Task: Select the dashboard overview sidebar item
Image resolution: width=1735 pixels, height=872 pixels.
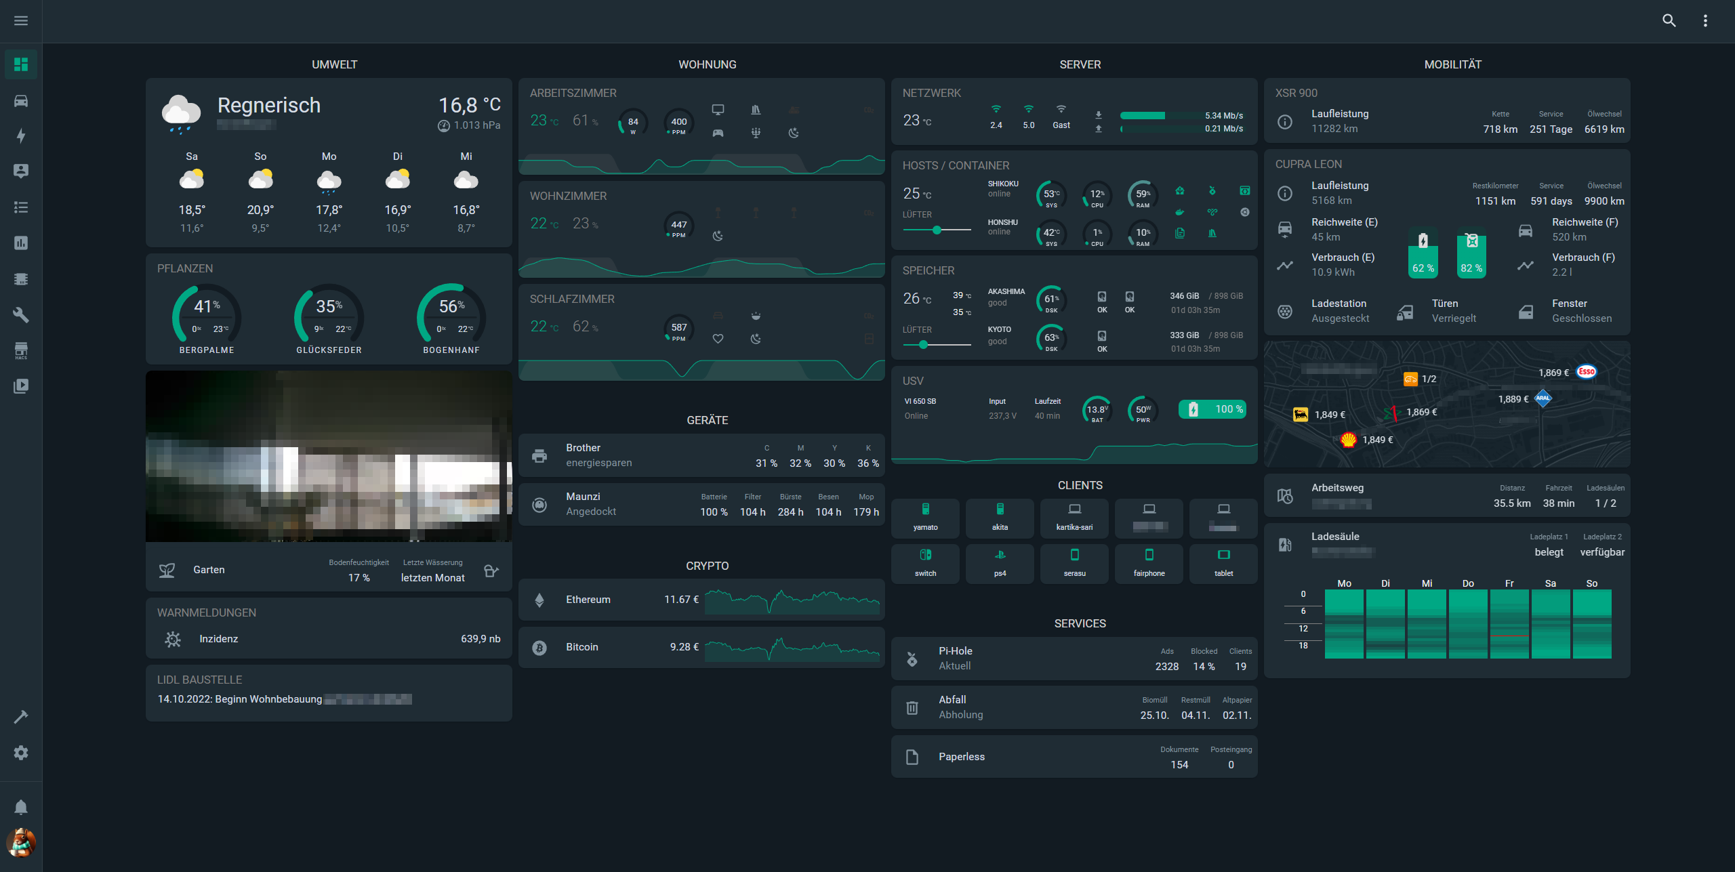Action: pyautogui.click(x=21, y=64)
